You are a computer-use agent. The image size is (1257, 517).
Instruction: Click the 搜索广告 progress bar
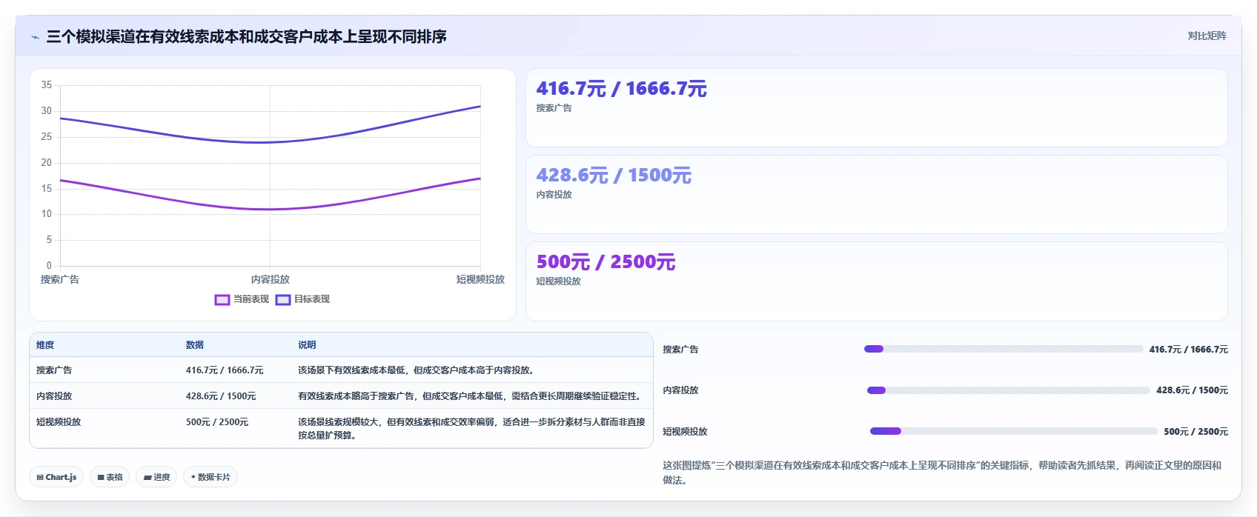[x=1004, y=349]
